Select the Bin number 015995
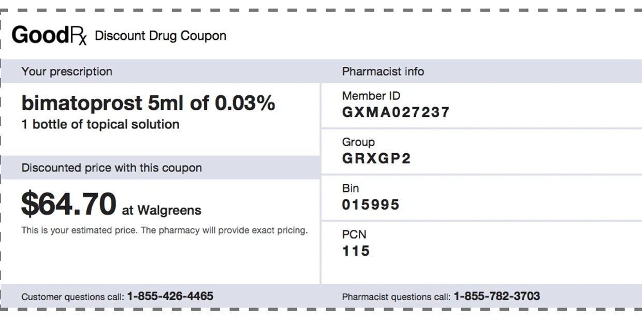The width and height of the screenshot is (642, 321). point(371,205)
